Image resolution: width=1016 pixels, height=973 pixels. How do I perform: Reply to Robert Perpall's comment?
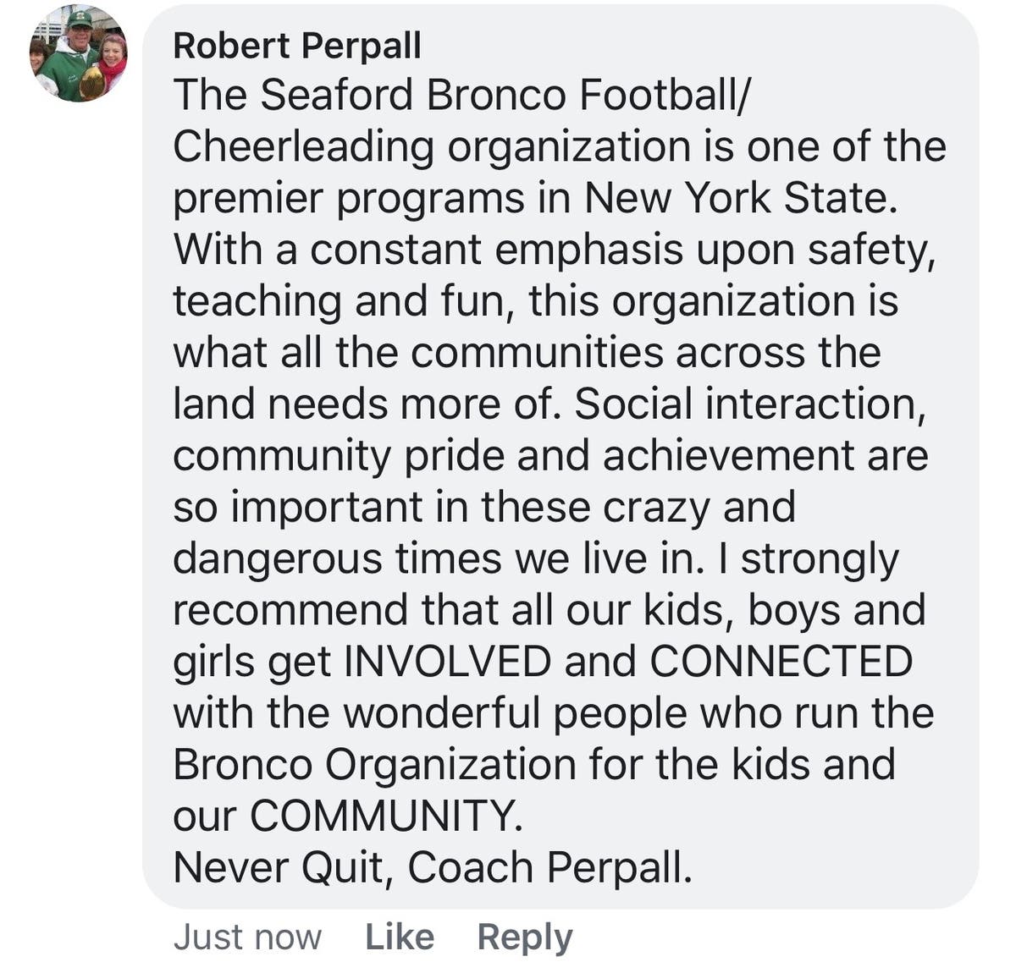524,937
